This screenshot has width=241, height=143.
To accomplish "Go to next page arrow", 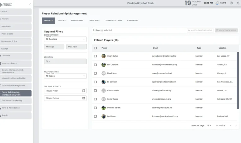I will pos(236,125).
